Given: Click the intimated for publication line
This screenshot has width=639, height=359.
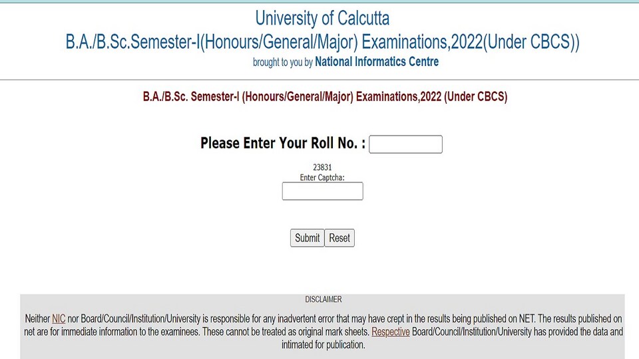Looking at the screenshot, I should click(x=323, y=345).
